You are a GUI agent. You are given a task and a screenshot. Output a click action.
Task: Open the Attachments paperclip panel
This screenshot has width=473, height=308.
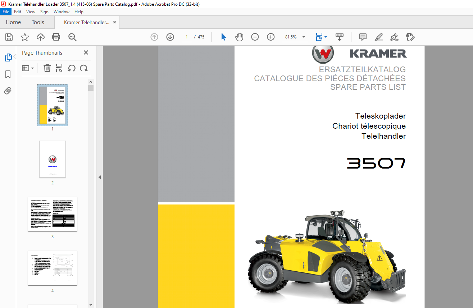coord(8,91)
